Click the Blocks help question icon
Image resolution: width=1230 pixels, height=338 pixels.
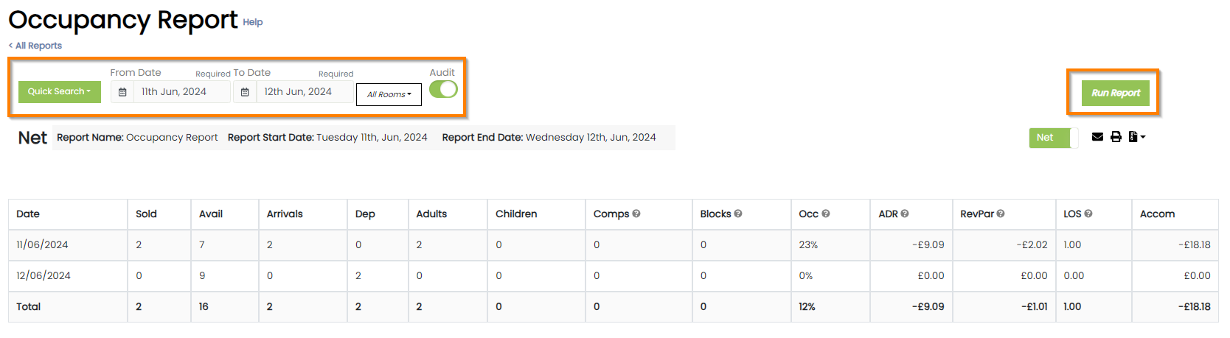click(738, 214)
